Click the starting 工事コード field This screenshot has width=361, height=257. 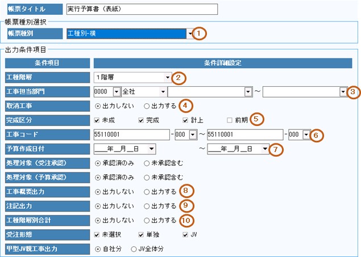pos(131,134)
